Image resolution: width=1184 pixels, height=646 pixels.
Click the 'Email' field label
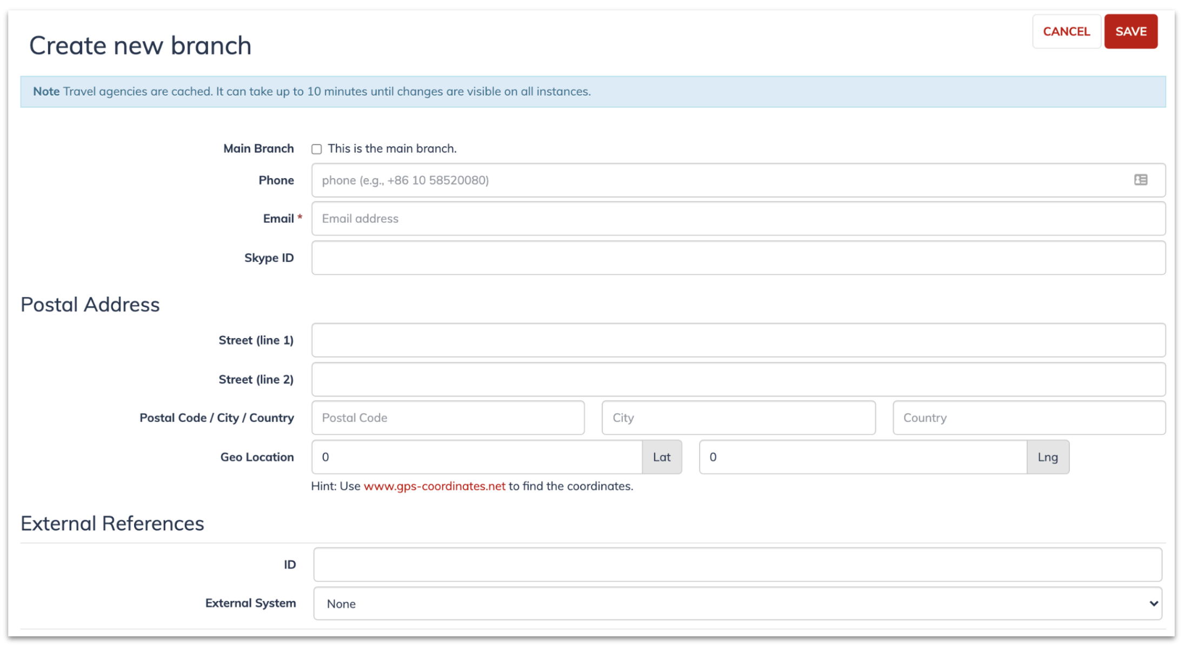tap(278, 219)
